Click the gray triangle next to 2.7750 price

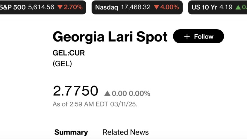(107, 94)
